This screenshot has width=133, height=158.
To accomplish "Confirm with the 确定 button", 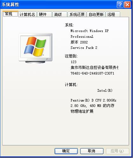I will (x=66, y=151).
